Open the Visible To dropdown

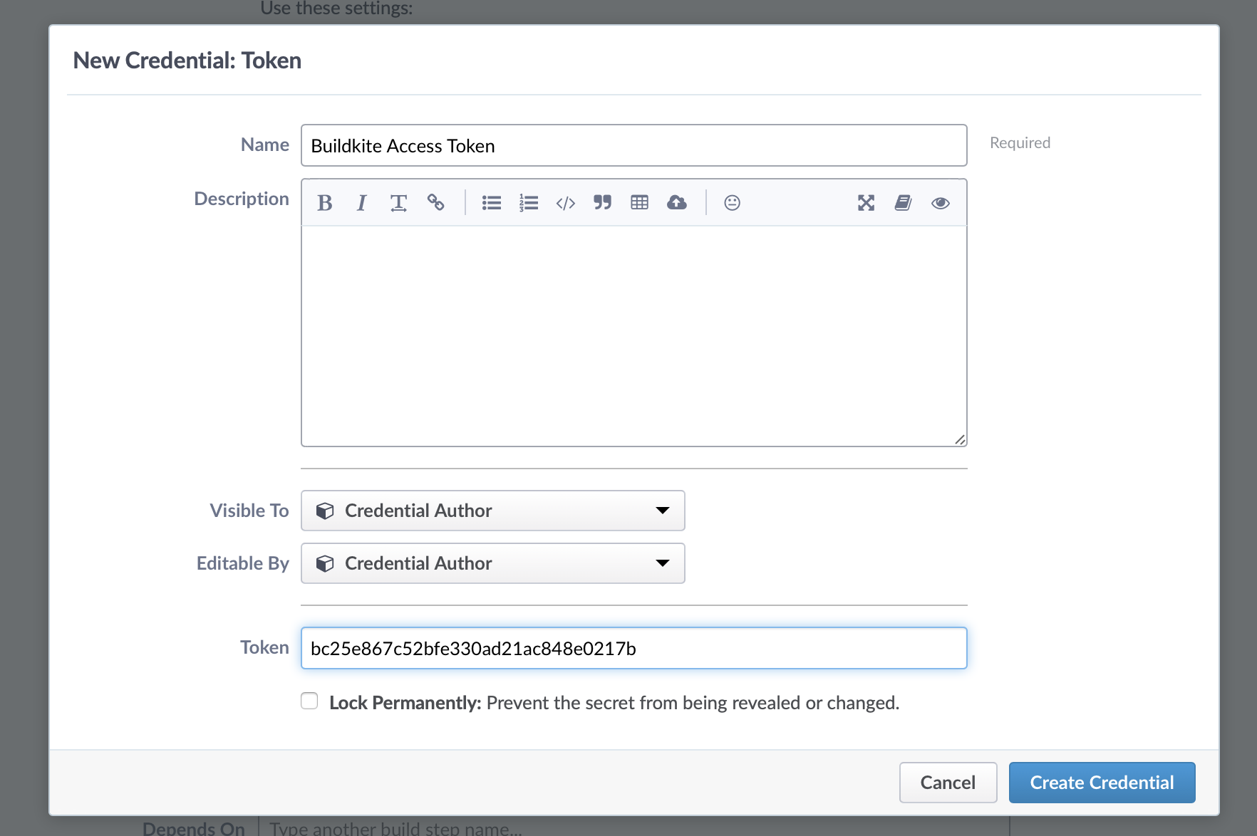tap(492, 511)
